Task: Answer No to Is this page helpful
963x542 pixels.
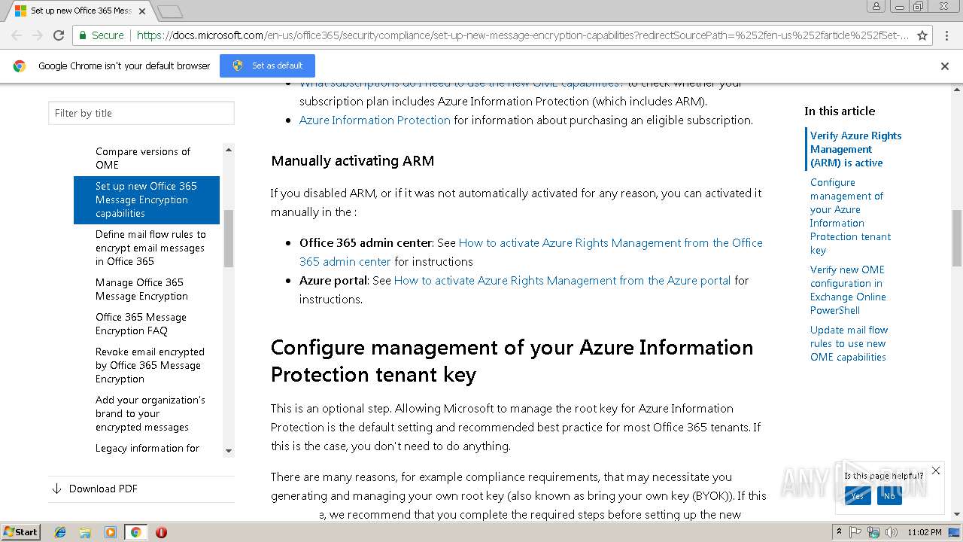Action: coord(889,495)
